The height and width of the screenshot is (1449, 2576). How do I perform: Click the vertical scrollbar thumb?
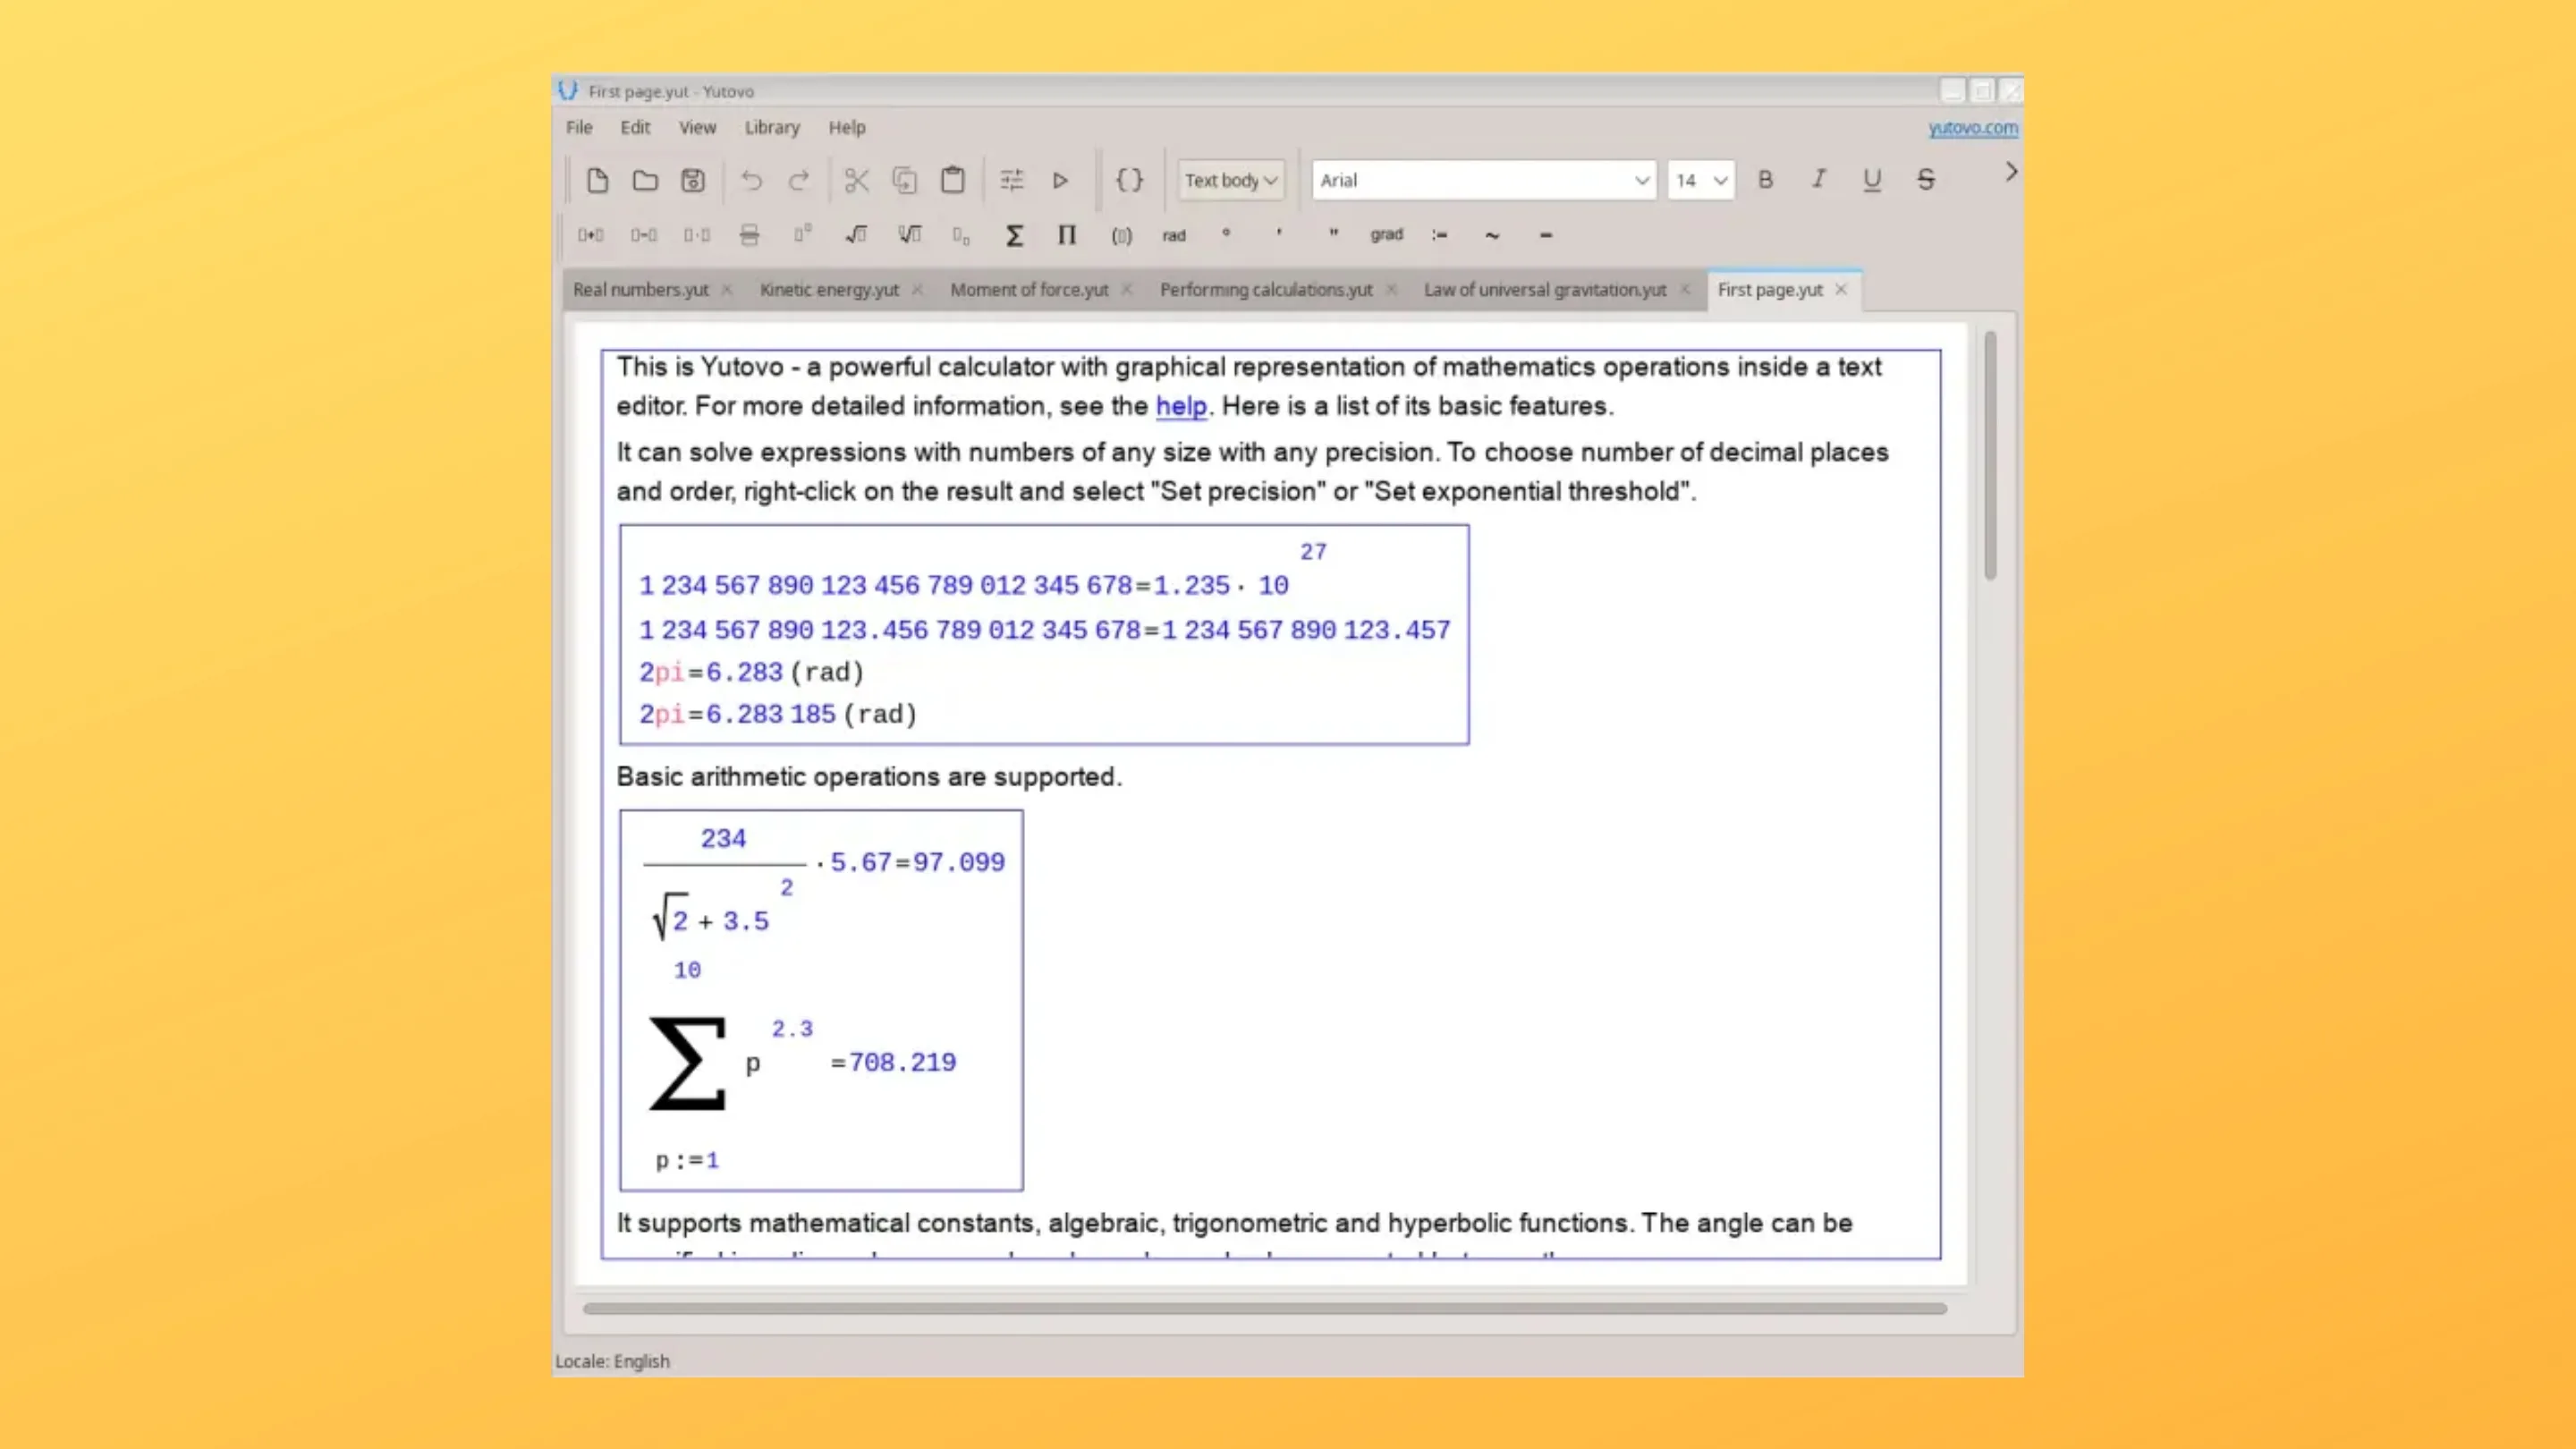pos(1990,455)
